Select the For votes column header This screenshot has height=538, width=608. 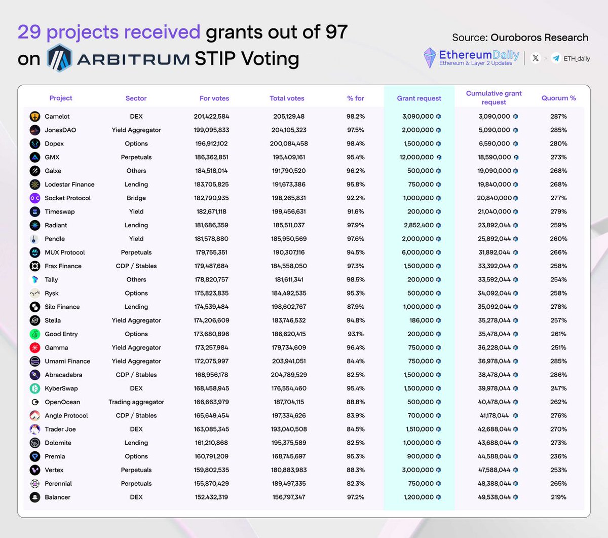[x=214, y=98]
